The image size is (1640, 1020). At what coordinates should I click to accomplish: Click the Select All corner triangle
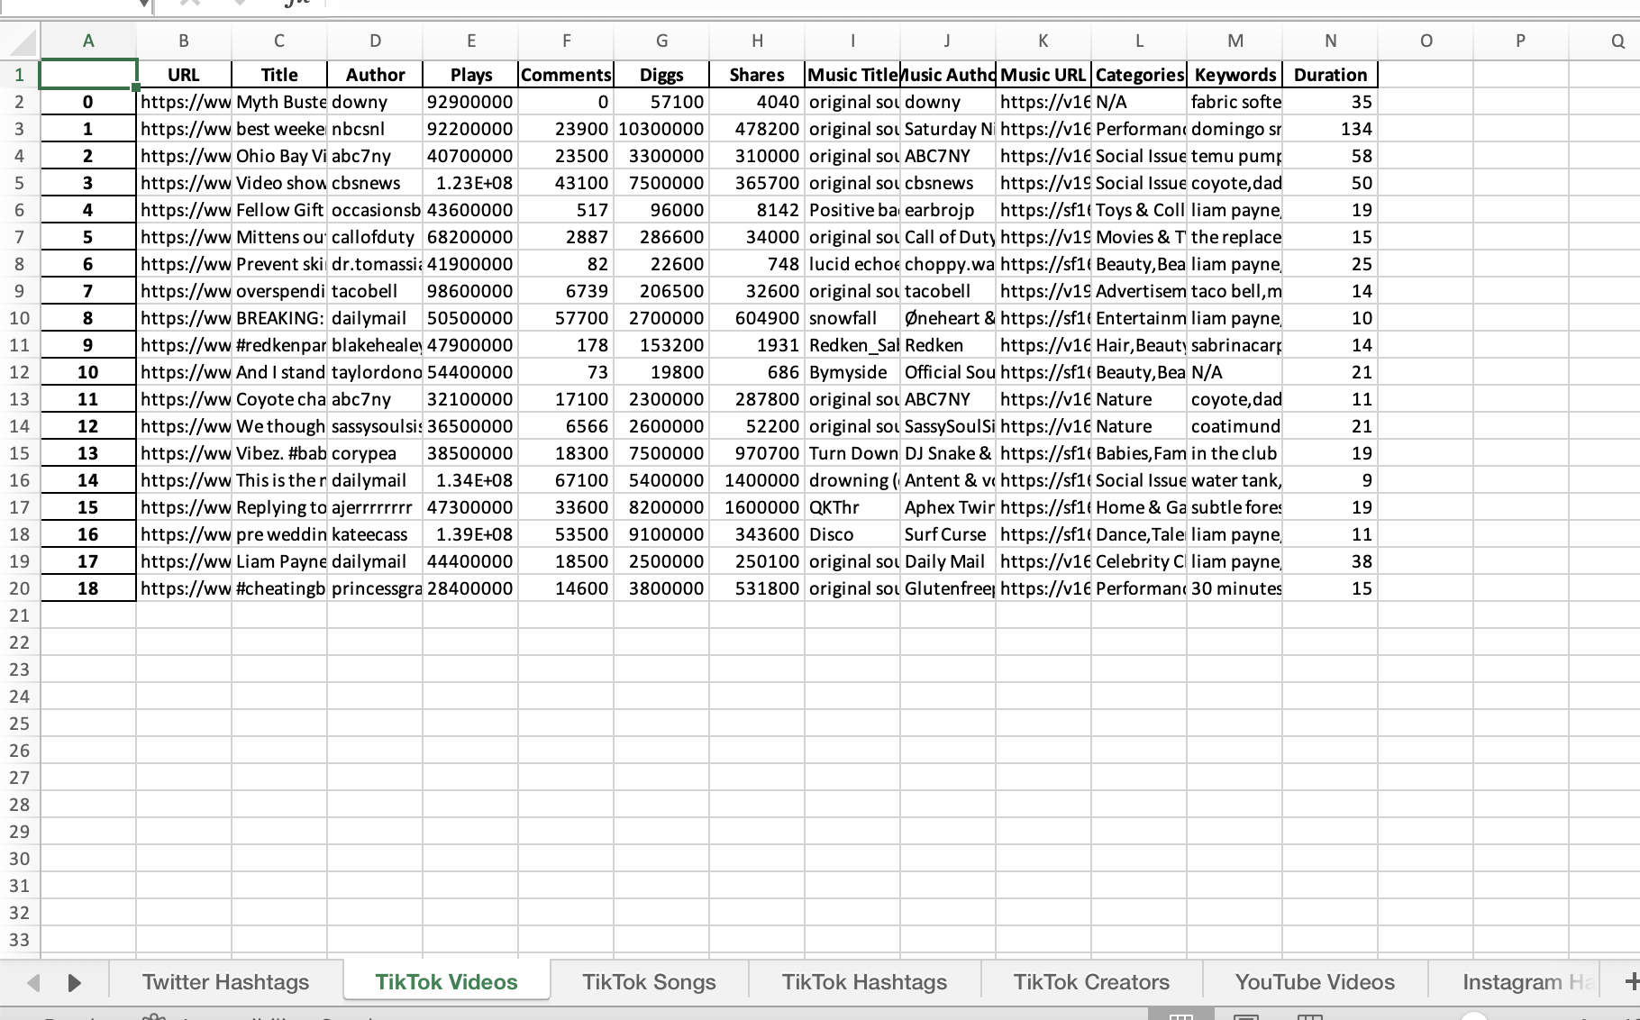click(20, 41)
